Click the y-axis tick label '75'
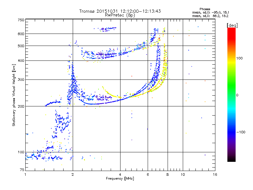The image size is (253, 190). 22,170
